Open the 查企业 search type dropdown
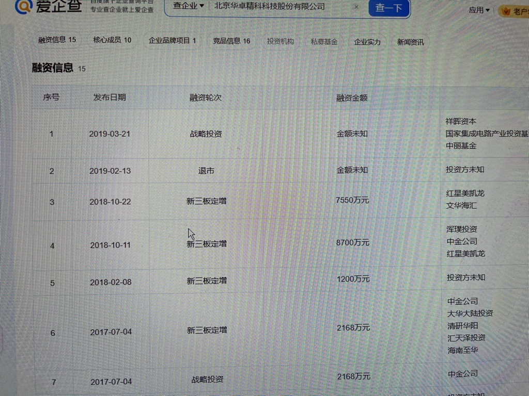 point(188,6)
